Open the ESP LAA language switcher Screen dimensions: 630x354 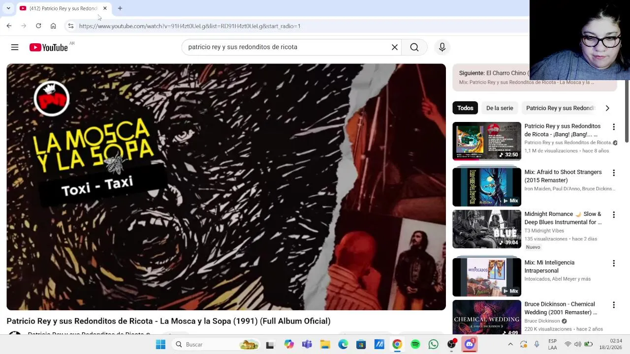pos(553,344)
